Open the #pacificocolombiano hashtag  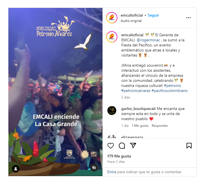(x=169, y=91)
